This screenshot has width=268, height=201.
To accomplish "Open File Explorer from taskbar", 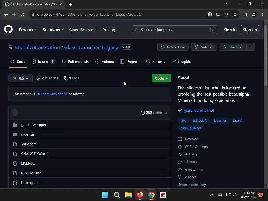I will point(128,195).
